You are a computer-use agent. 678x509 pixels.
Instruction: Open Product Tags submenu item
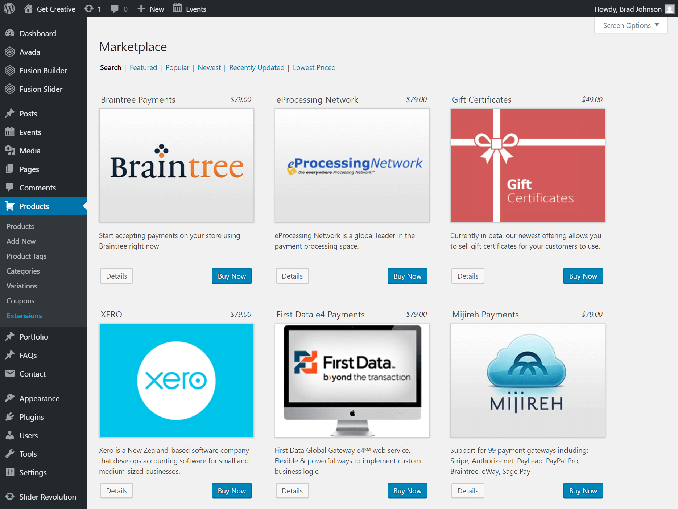[26, 256]
